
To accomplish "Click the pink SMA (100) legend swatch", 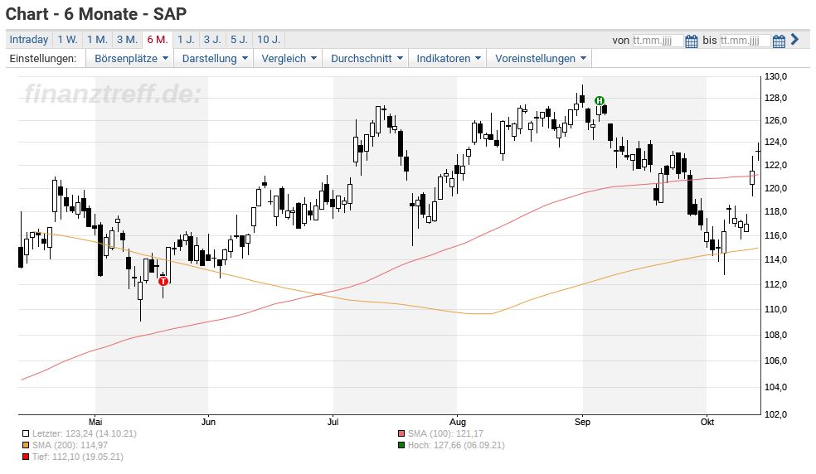I will [401, 433].
